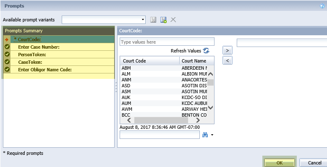Screen dimensions: 327x167
Task: Sort by the Court Name column header
Action: coord(196,61)
